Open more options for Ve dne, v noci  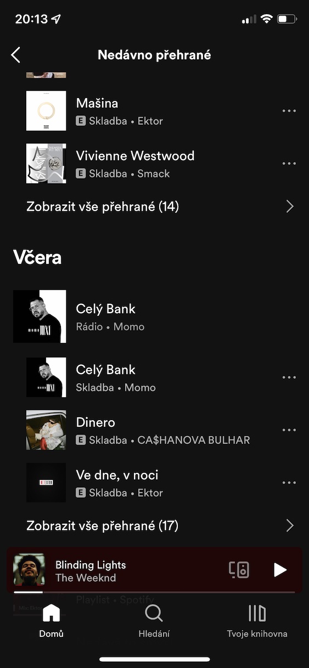(x=289, y=483)
